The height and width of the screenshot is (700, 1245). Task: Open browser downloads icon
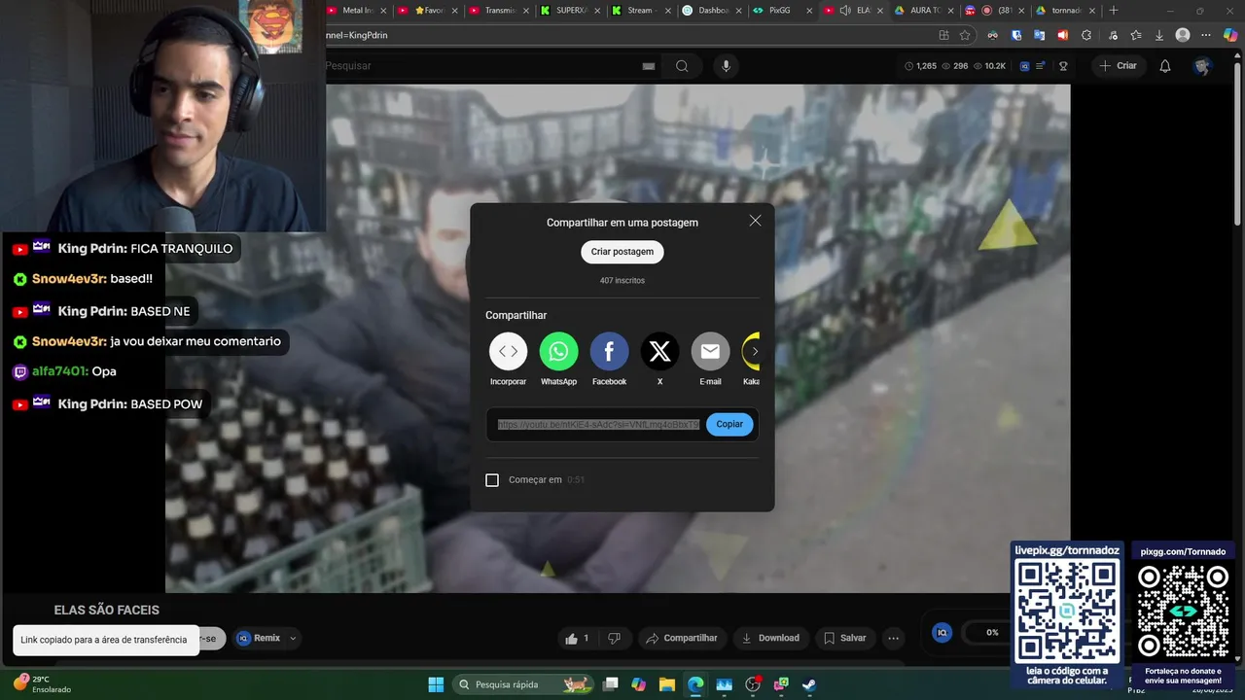[1158, 35]
